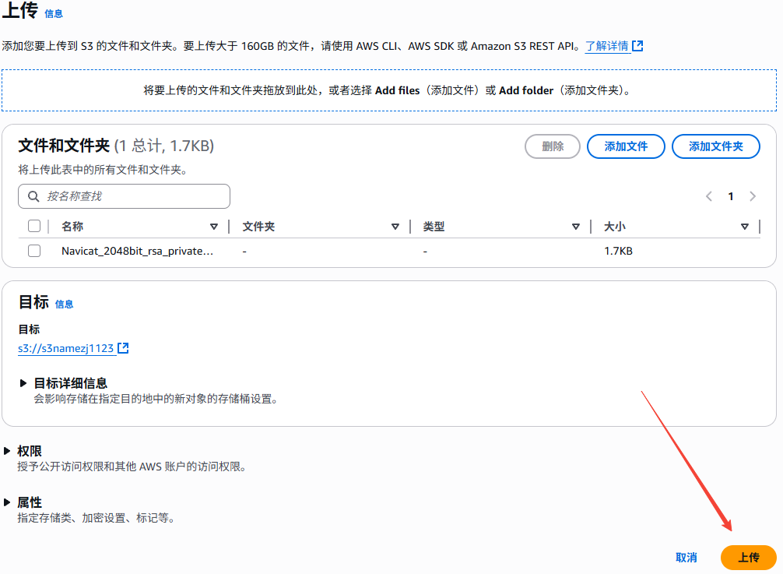Click the search magnifier icon in the filter box
Image resolution: width=783 pixels, height=574 pixels.
[x=33, y=196]
